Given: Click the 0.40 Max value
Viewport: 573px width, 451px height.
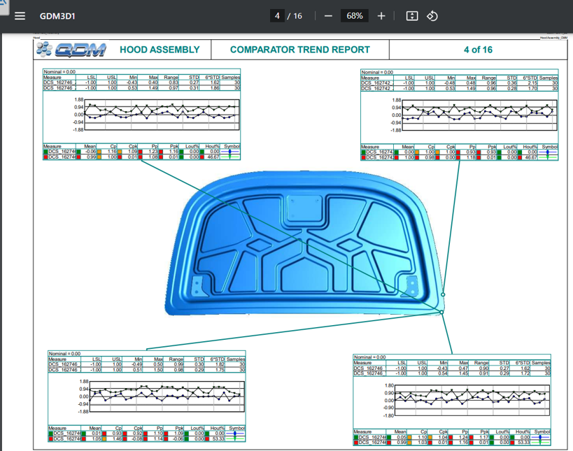Looking at the screenshot, I should [153, 83].
